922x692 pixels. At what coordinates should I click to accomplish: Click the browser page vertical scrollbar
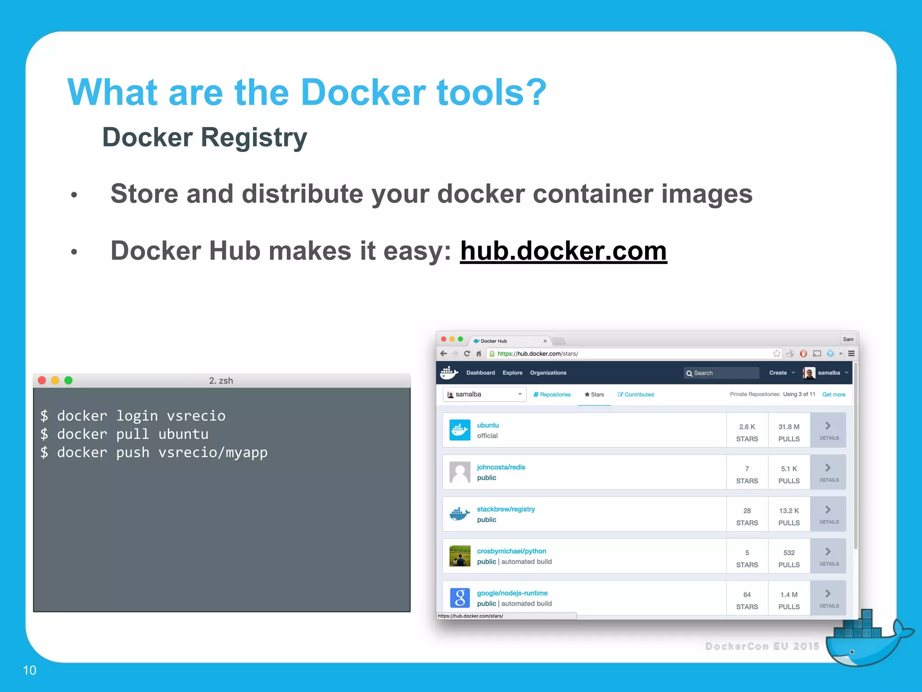coord(855,455)
